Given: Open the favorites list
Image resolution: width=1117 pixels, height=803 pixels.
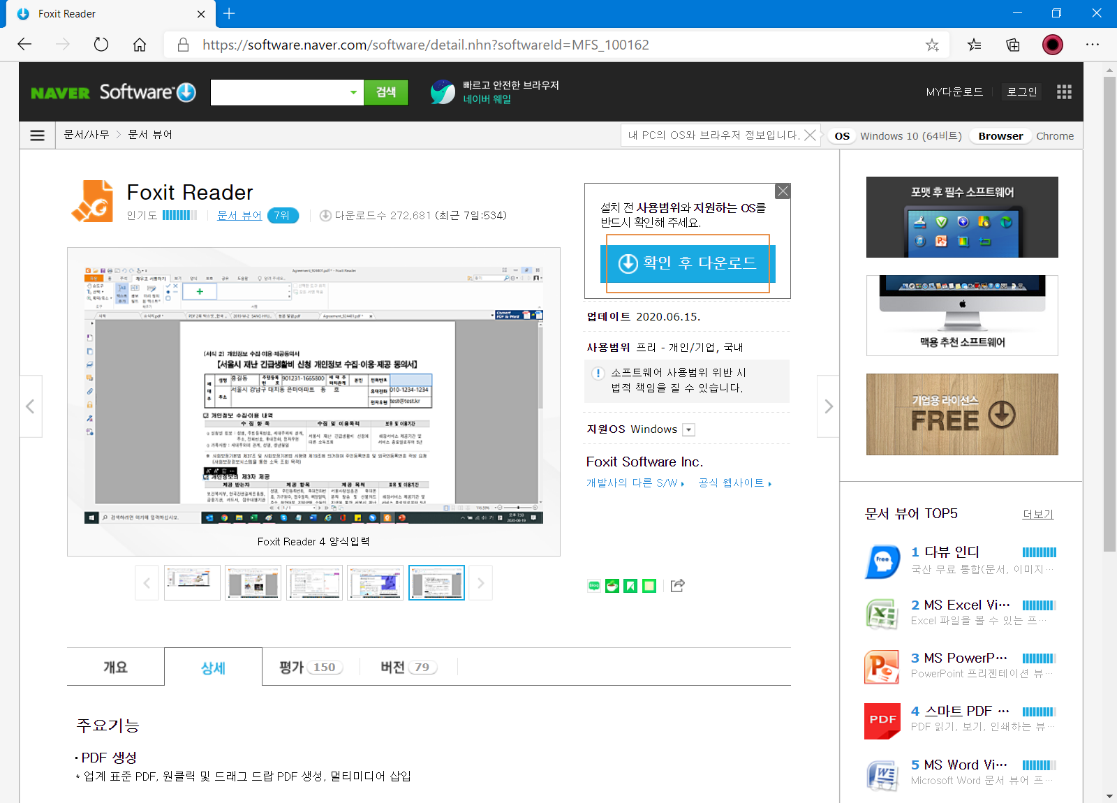Looking at the screenshot, I should (x=975, y=45).
